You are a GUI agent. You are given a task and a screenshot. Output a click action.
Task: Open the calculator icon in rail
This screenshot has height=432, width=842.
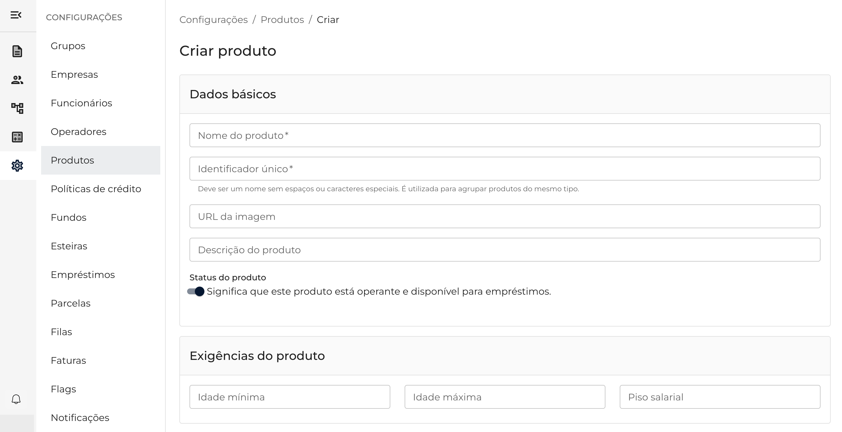click(17, 137)
